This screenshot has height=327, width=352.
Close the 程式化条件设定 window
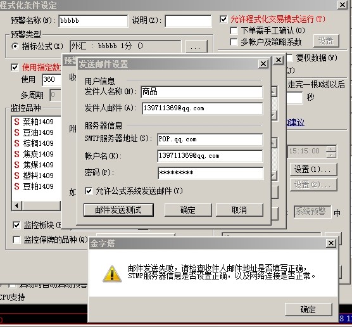tap(343, 4)
